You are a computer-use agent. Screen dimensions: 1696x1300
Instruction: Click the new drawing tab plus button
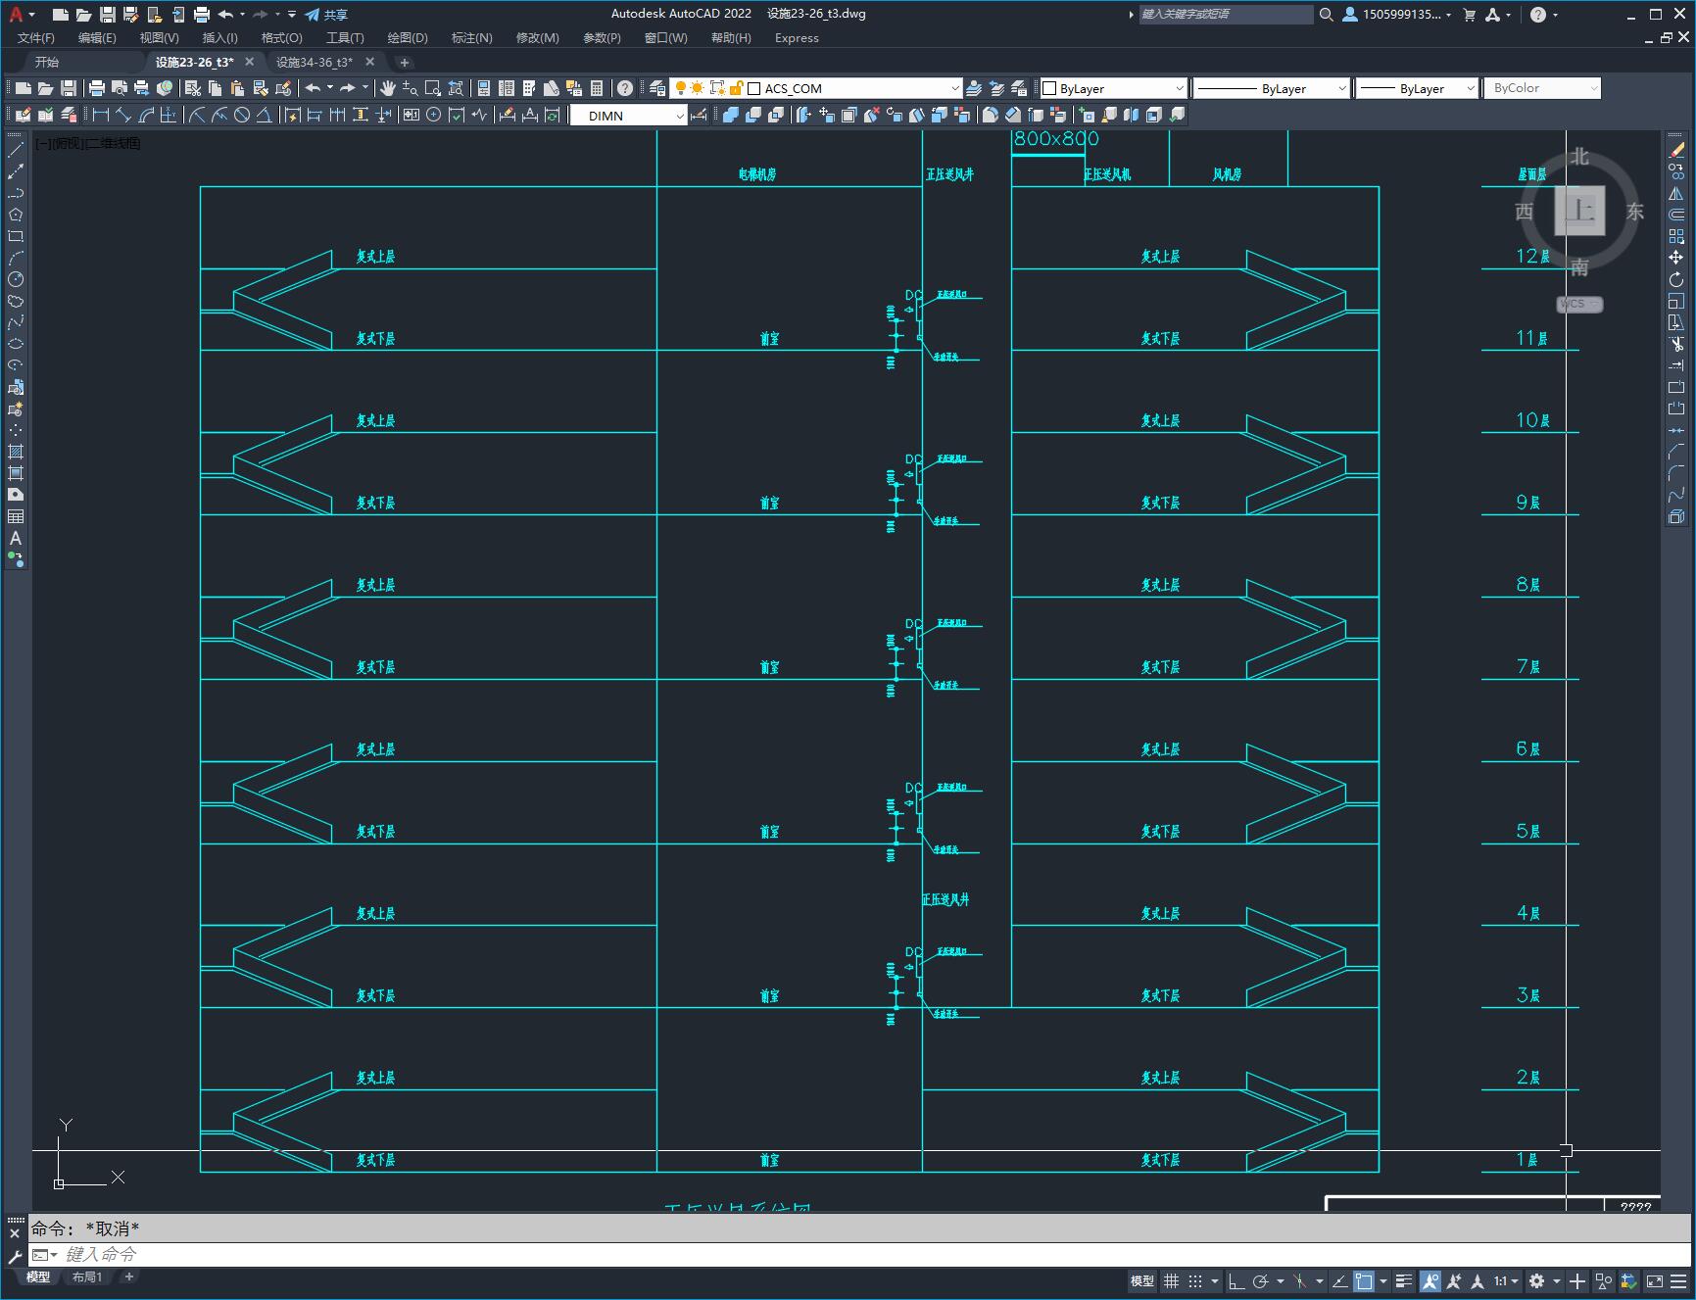tap(405, 62)
